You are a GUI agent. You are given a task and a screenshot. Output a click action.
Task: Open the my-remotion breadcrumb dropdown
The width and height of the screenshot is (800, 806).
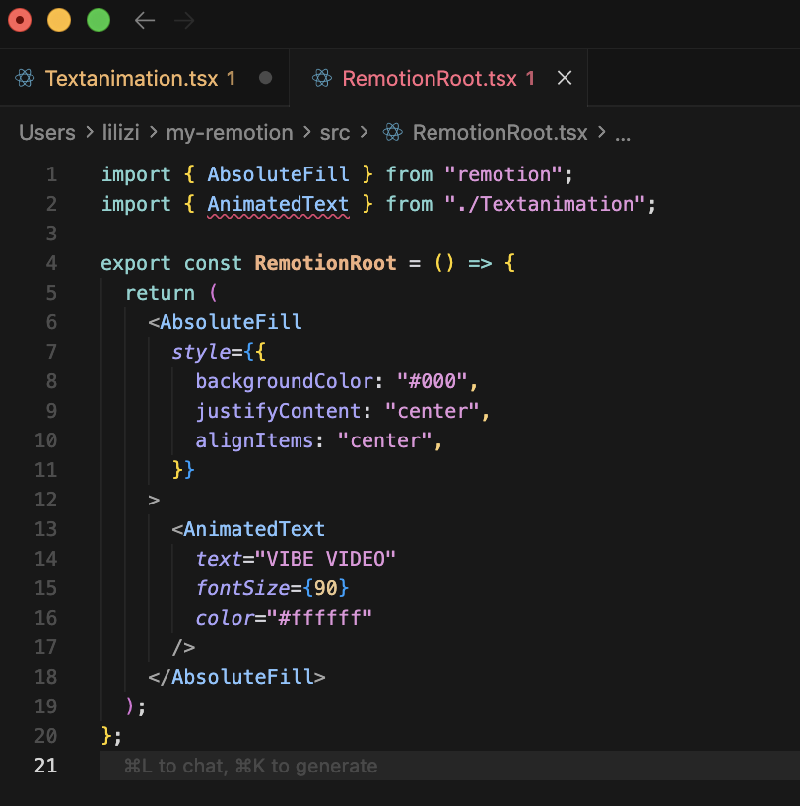pos(229,133)
